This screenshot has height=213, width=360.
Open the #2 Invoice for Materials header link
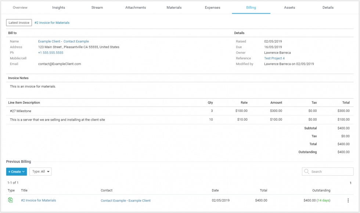click(52, 23)
